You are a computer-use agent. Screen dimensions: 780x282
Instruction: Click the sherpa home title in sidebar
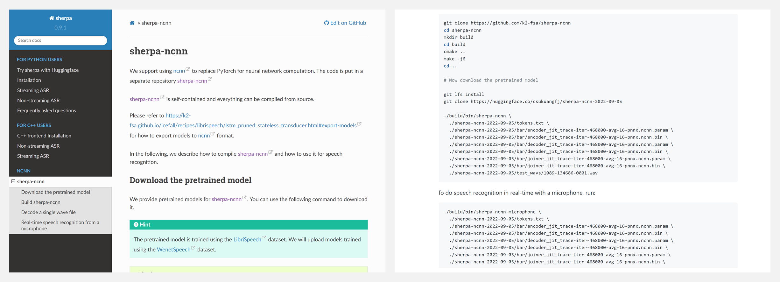tap(60, 18)
